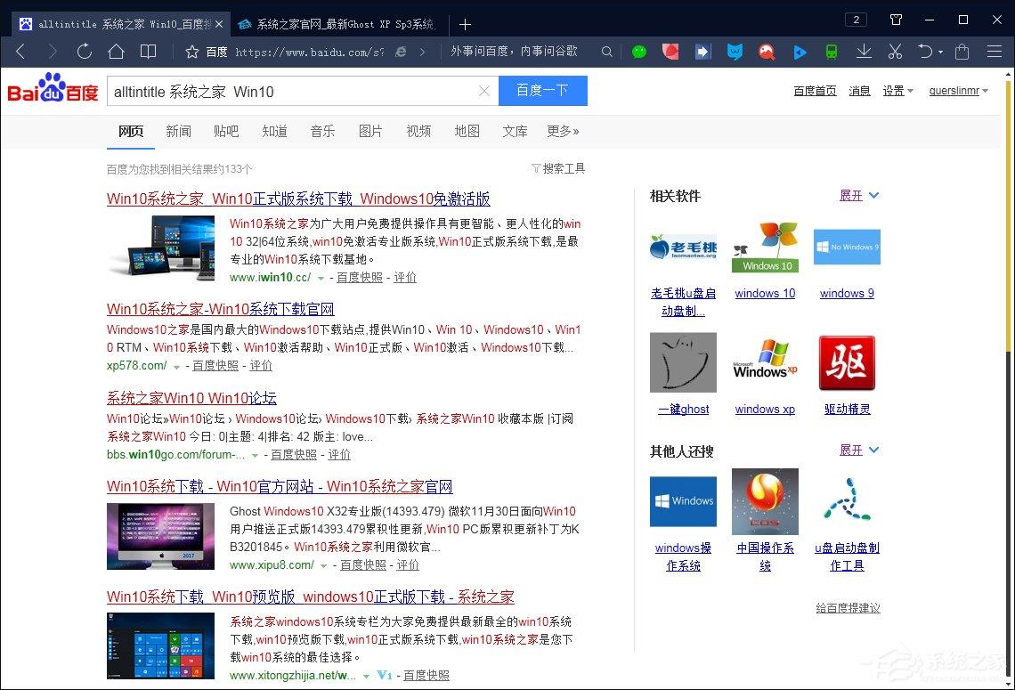Switch to the 新闻 search tab
Viewport: 1015px width, 690px height.
[x=178, y=131]
